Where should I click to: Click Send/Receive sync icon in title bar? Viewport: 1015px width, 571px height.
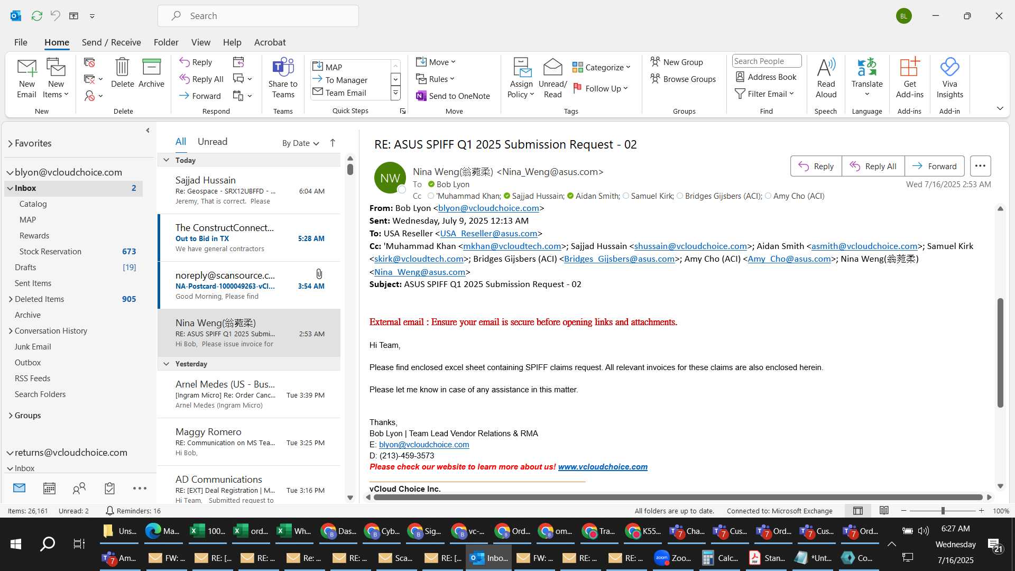click(36, 16)
